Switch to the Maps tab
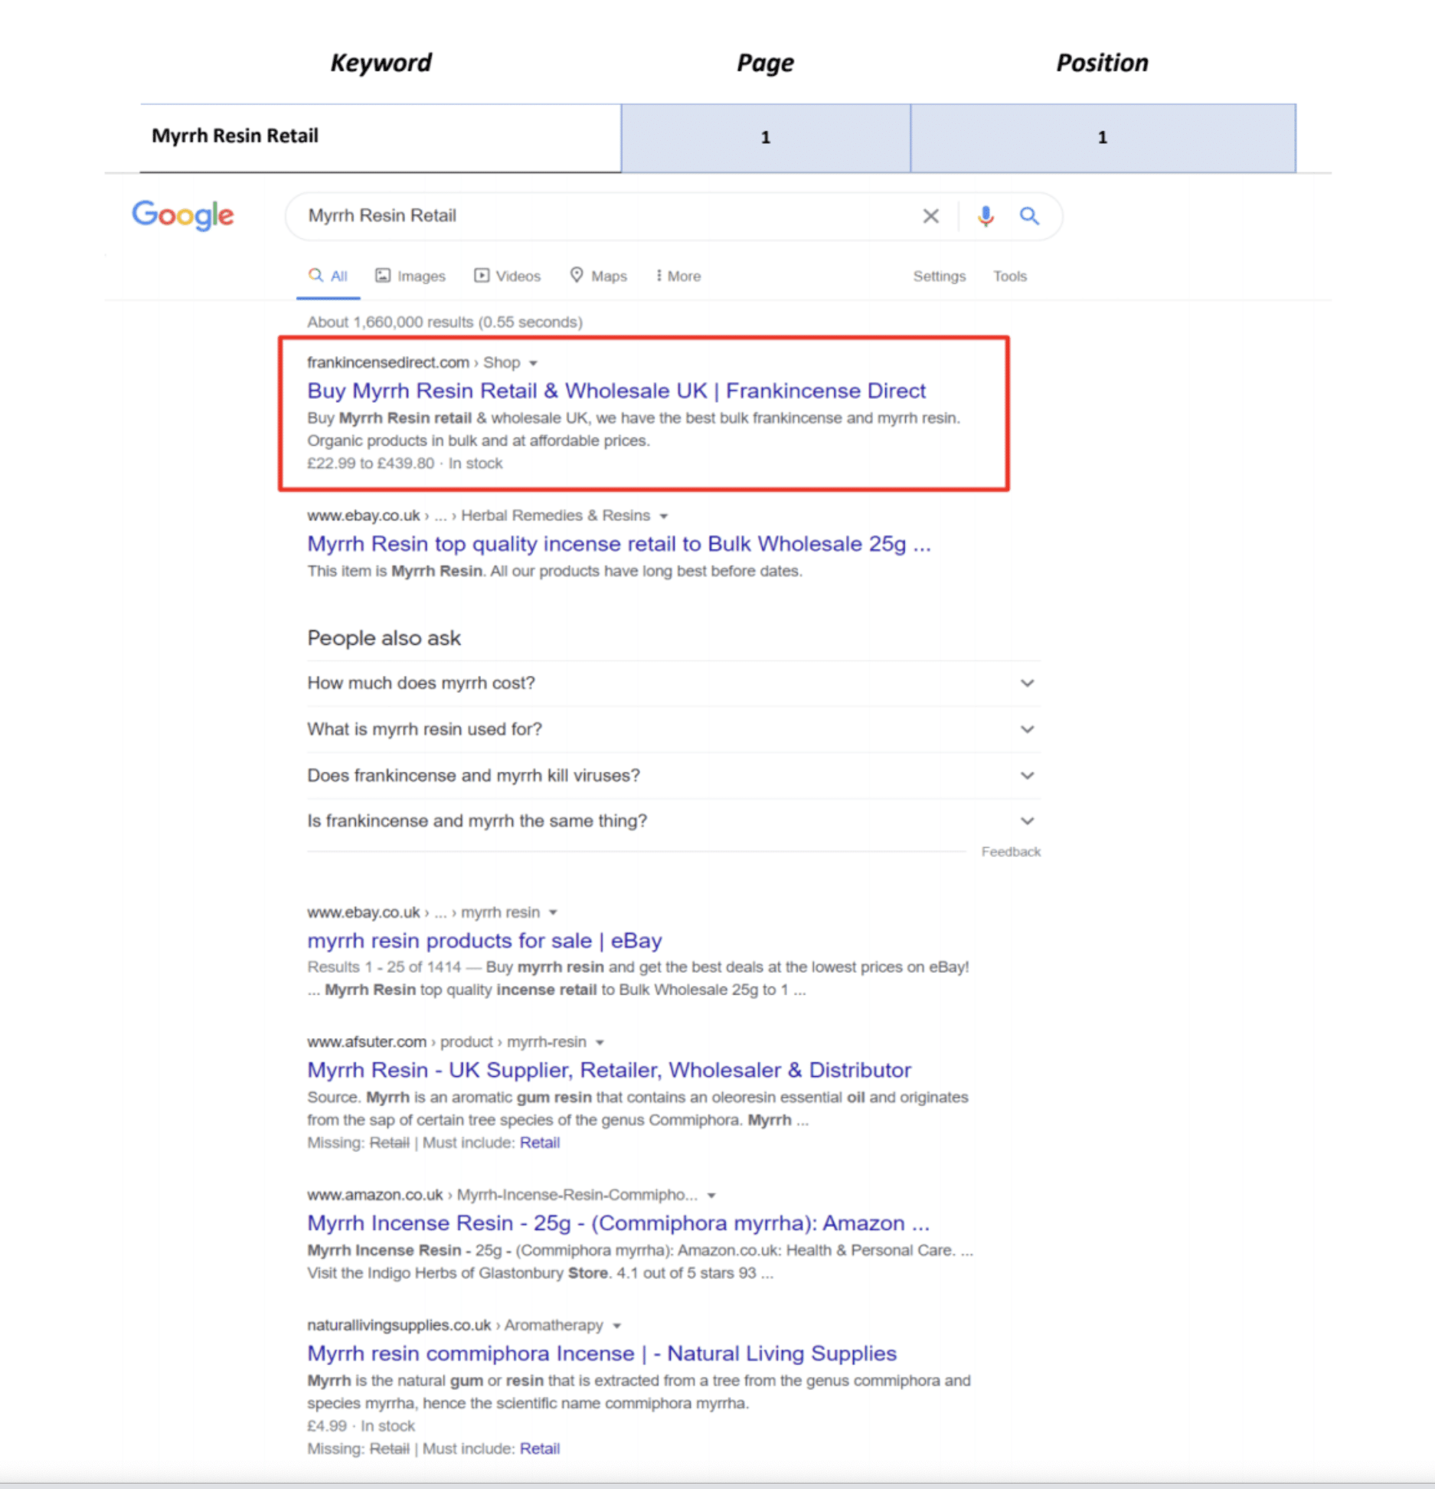 point(598,276)
